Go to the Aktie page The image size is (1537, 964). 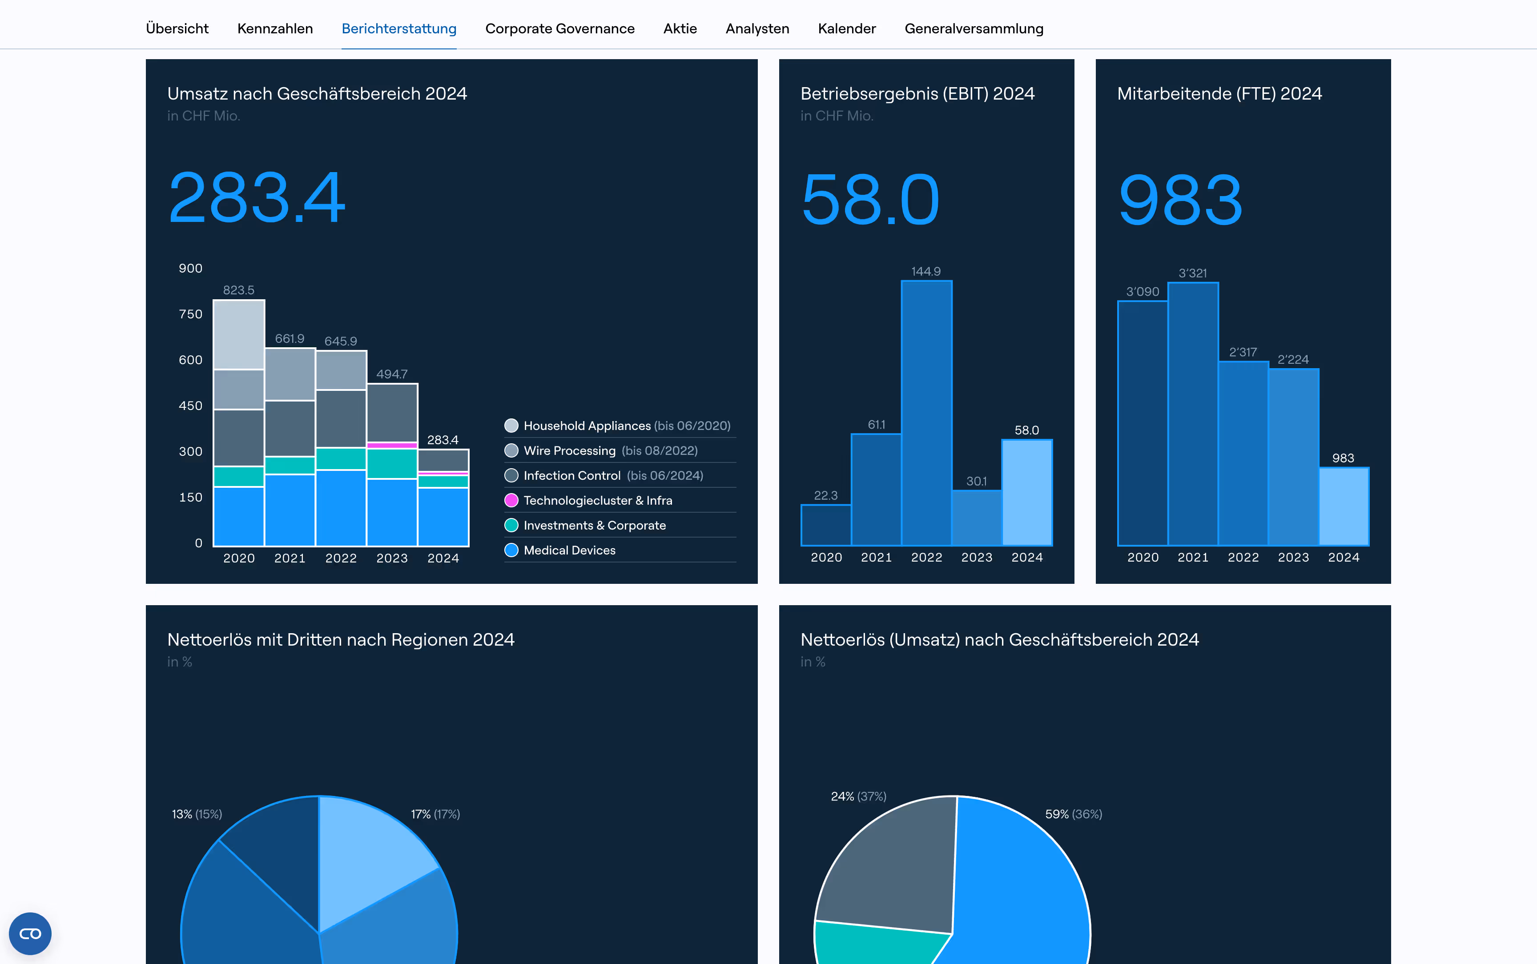tap(680, 29)
